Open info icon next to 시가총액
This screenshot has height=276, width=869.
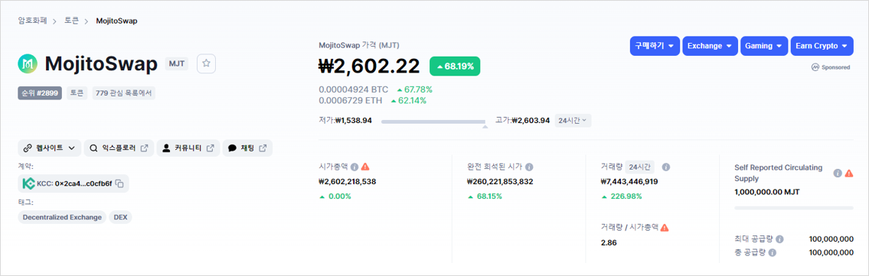point(354,167)
